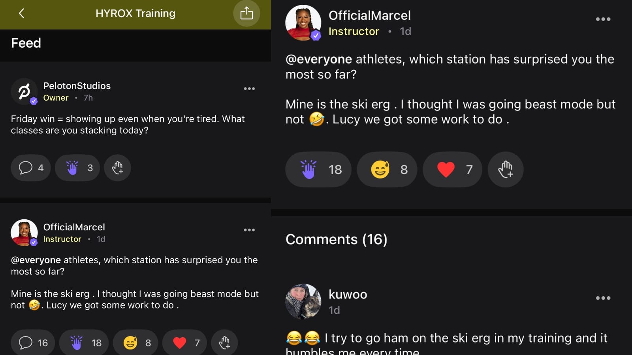Toggle high-five reaction on PelotonStudios post

click(77, 168)
